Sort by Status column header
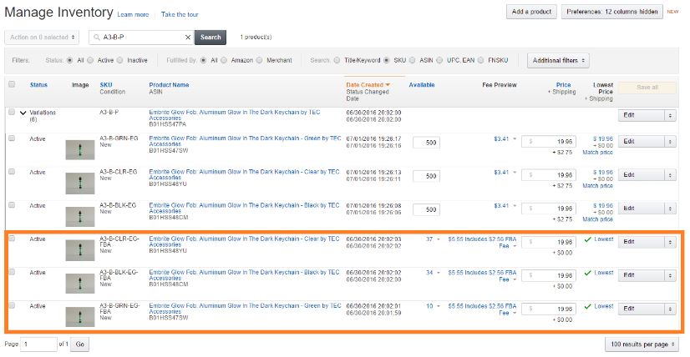This screenshot has height=357, width=690. click(x=38, y=85)
